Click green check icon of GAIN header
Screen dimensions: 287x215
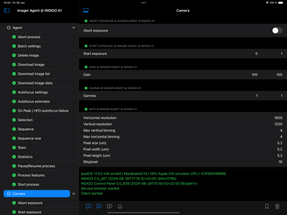pos(86,67)
